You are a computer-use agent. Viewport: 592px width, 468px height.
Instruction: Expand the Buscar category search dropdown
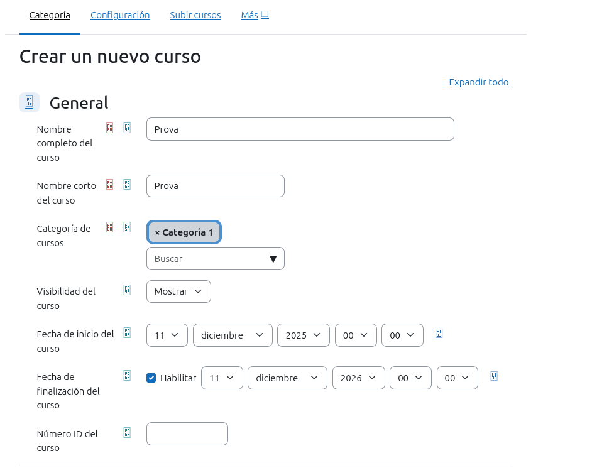215,259
